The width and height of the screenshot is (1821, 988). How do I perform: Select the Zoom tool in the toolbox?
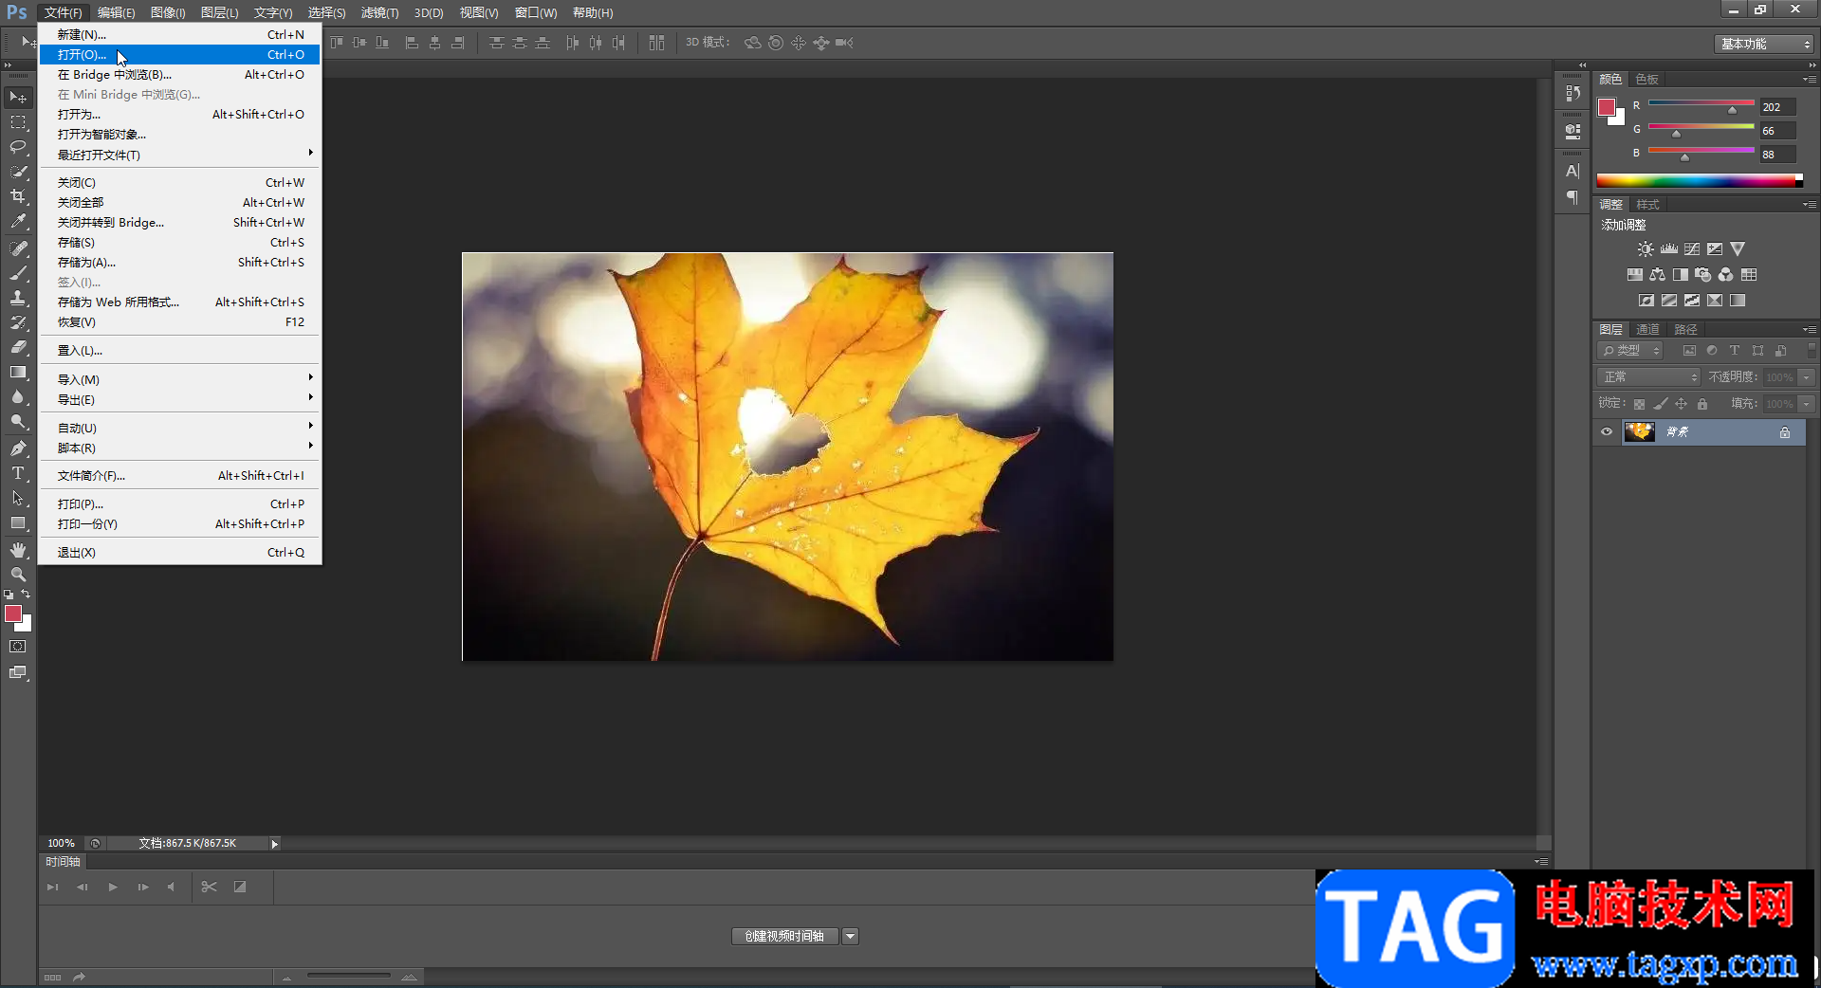pos(18,575)
